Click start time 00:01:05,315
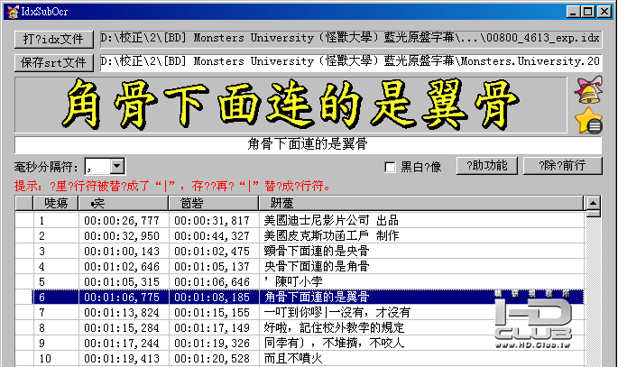This screenshot has height=367, width=618. point(122,282)
